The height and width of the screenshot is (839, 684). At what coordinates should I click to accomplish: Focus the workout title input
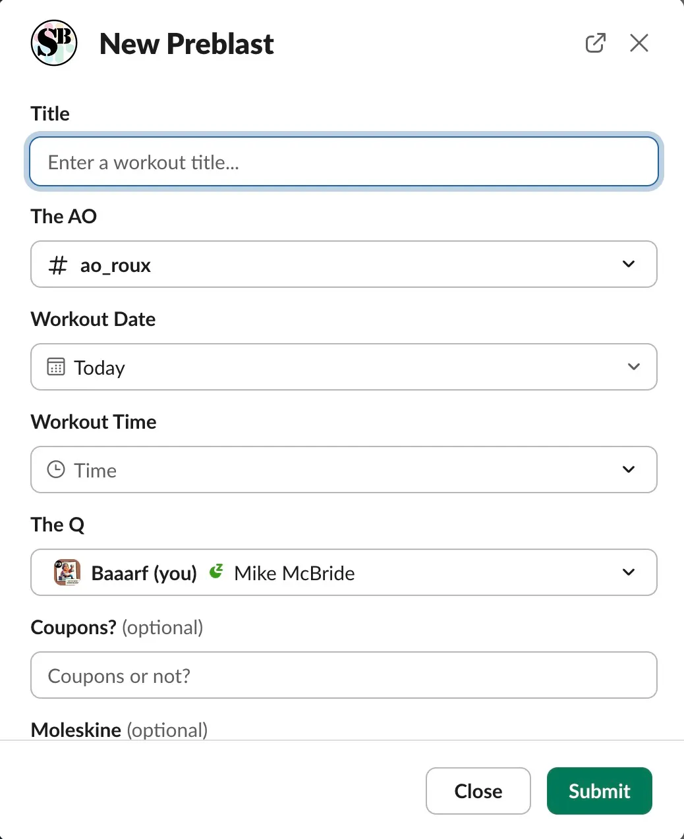click(x=343, y=161)
